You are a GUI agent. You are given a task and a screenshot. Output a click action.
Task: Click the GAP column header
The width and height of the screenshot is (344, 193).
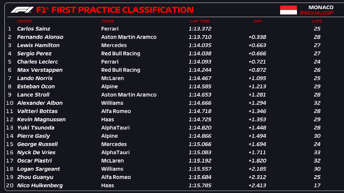(x=258, y=21)
